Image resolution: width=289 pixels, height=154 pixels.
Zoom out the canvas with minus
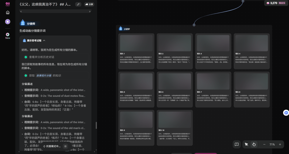tap(264, 144)
